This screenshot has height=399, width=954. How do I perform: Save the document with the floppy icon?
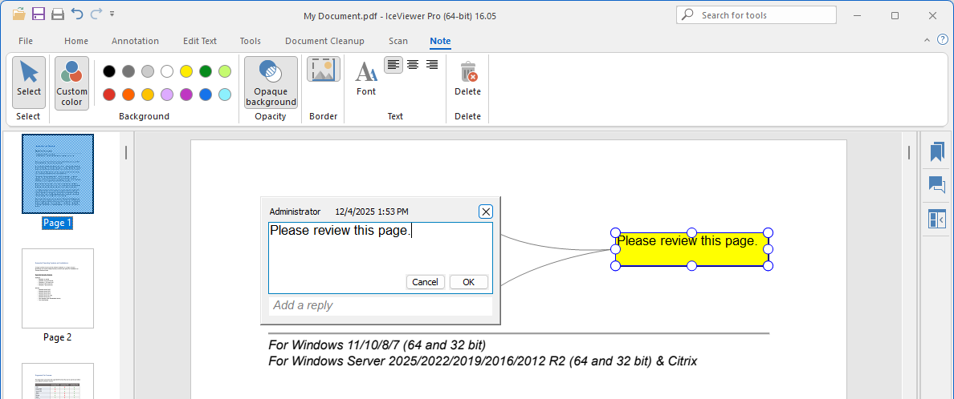click(x=39, y=14)
